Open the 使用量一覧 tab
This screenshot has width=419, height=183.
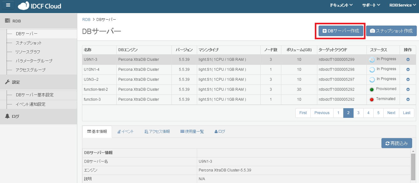(192, 132)
